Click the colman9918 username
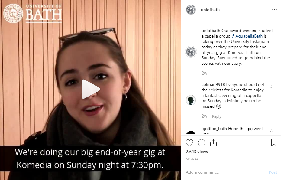The image size is (281, 180). coord(213,84)
